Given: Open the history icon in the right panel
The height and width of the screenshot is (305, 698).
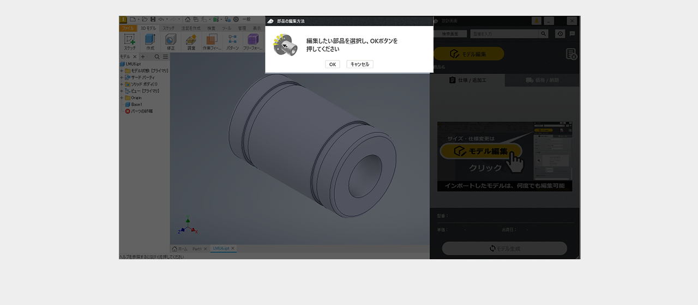Looking at the screenshot, I should click(560, 34).
